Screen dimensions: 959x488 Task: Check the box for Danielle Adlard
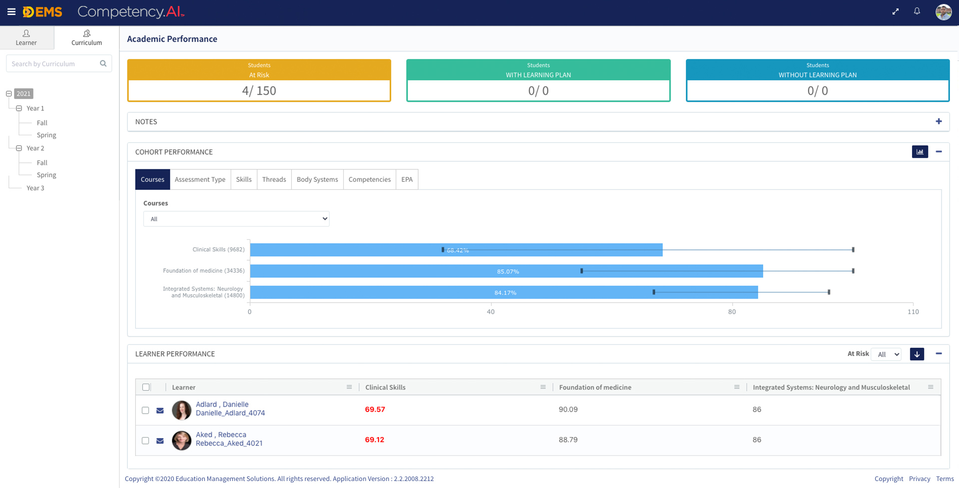tap(145, 411)
